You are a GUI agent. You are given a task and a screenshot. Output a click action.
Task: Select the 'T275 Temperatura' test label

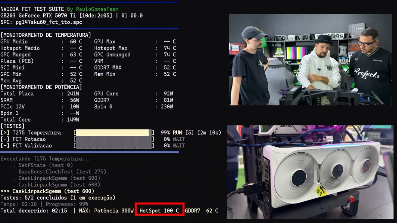pos(37,133)
